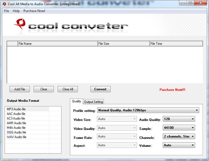The height and width of the screenshot is (161, 209).
Task: Click the File Time column header
Action: click(176, 44)
